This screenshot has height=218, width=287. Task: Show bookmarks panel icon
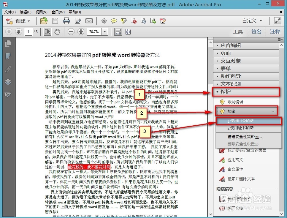click(x=8, y=56)
